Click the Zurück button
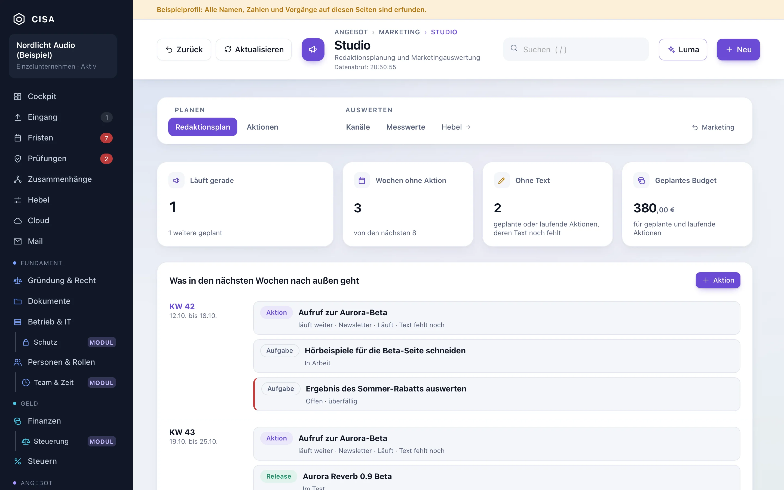Image resolution: width=784 pixels, height=490 pixels. pyautogui.click(x=184, y=50)
